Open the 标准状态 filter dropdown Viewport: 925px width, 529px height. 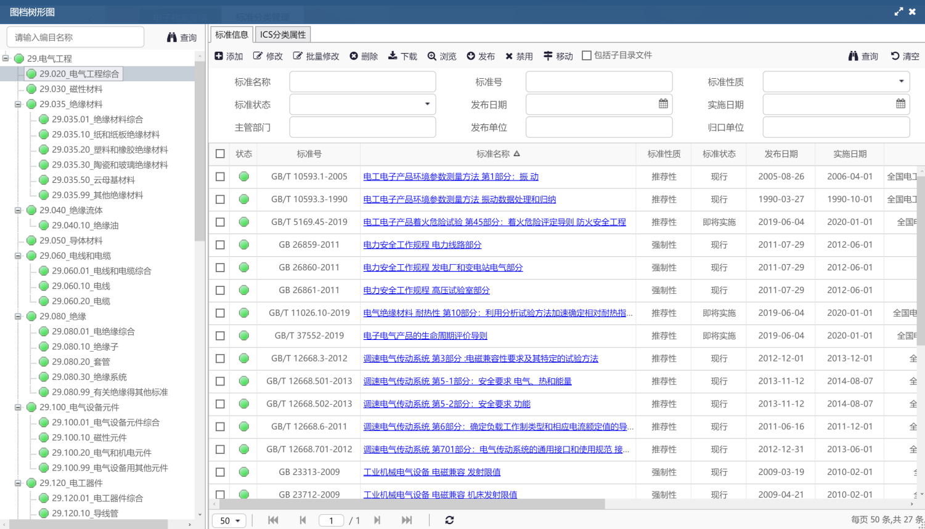427,104
